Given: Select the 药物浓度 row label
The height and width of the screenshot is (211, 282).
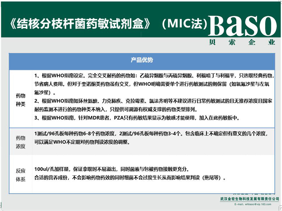Looking at the screenshot, I should click(x=21, y=142).
